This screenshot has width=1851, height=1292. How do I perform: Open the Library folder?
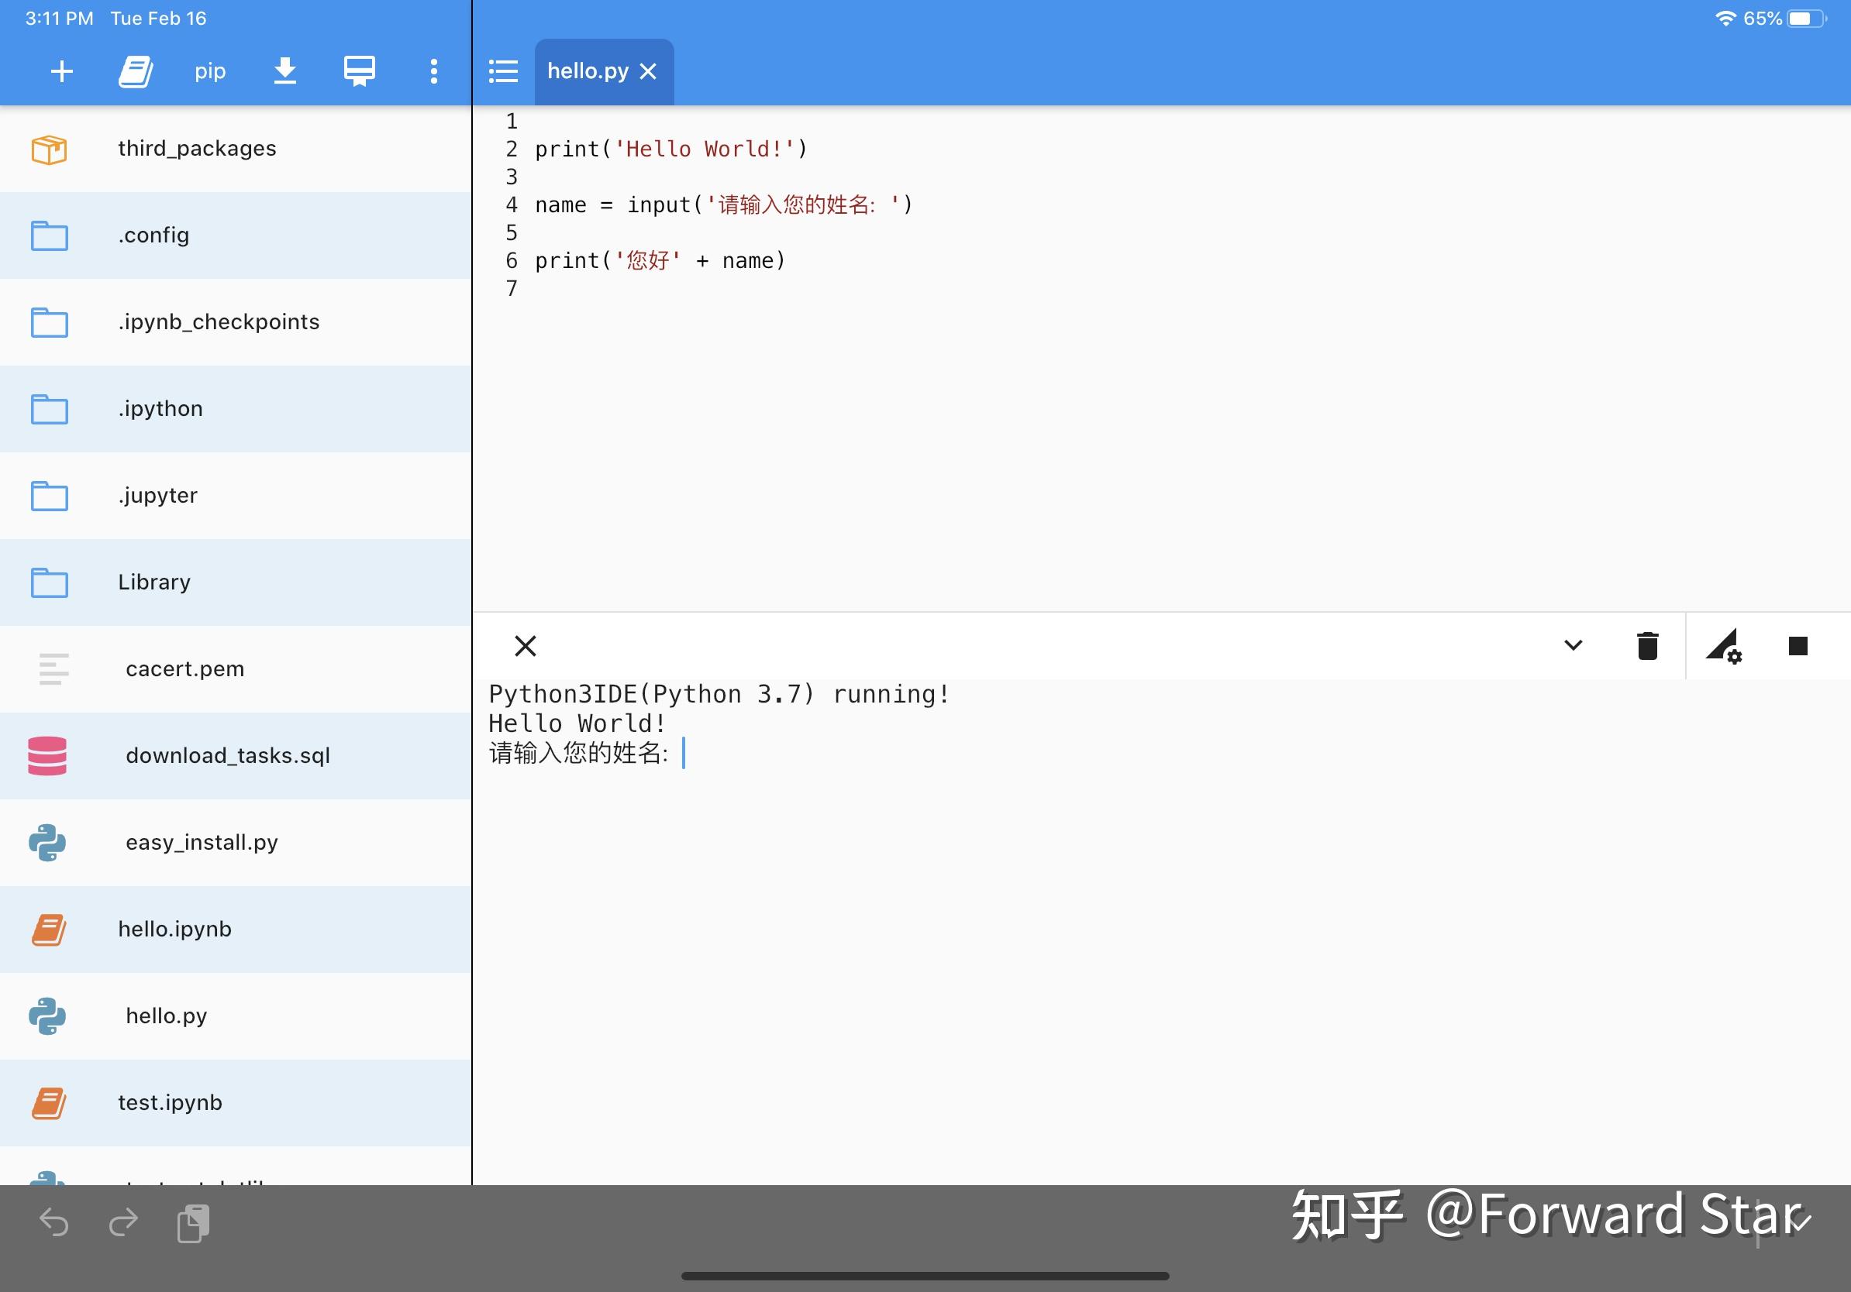tap(236, 582)
